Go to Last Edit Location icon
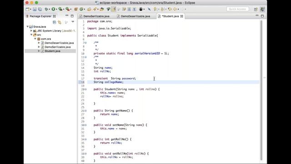The width and height of the screenshot is (291, 164). click(x=170, y=9)
